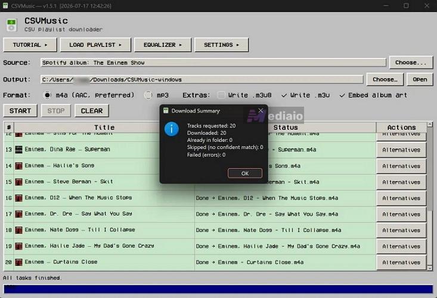The image size is (437, 298).
Task: Click album art icon for Steve Berman Skit
Action: [18, 182]
